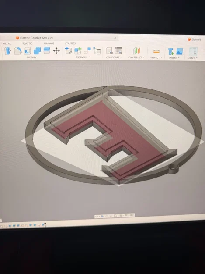Viewport: 205px width, 274px height.
Task: Expand the CONFIGURE dropdown menu
Action: coord(114,57)
